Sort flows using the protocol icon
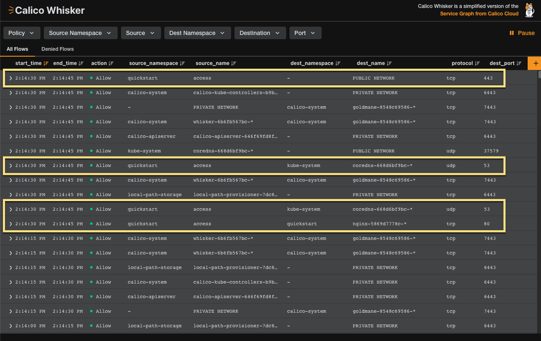The image size is (541, 341). coord(477,63)
